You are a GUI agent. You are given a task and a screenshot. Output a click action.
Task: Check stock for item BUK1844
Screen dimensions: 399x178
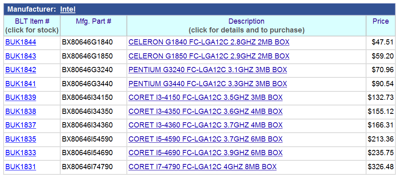pyautogui.click(x=21, y=42)
